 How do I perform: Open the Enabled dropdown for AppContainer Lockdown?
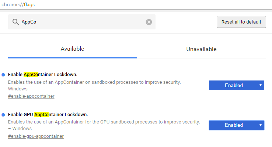236,85
